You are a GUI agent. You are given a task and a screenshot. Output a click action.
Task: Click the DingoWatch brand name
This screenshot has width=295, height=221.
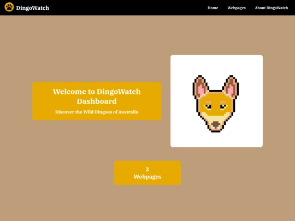pyautogui.click(x=33, y=8)
